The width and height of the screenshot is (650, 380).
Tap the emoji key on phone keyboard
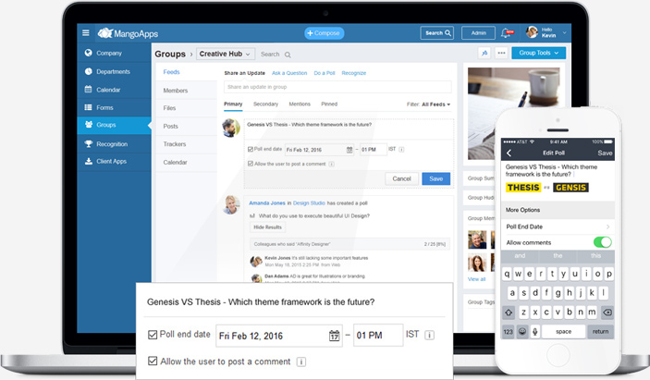point(522,332)
